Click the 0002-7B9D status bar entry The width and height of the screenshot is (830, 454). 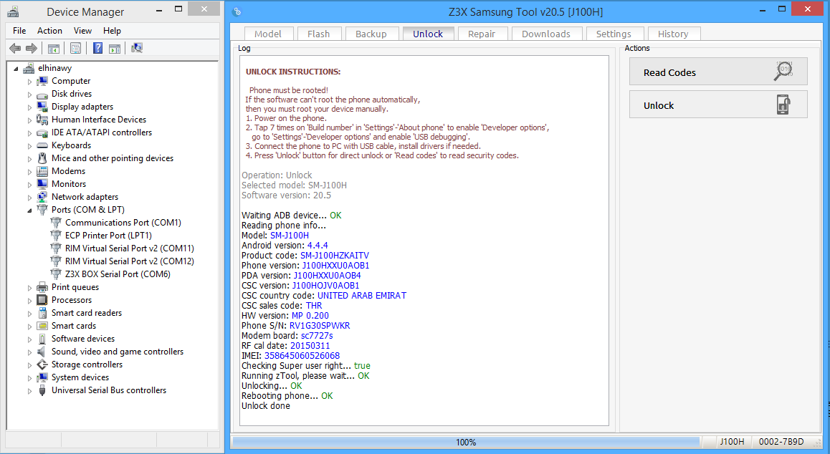(781, 442)
